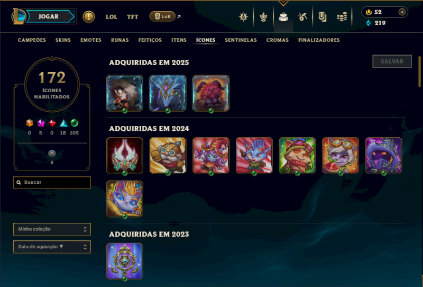
Task: Filter by green gem rarity icon
Action: [x=74, y=123]
